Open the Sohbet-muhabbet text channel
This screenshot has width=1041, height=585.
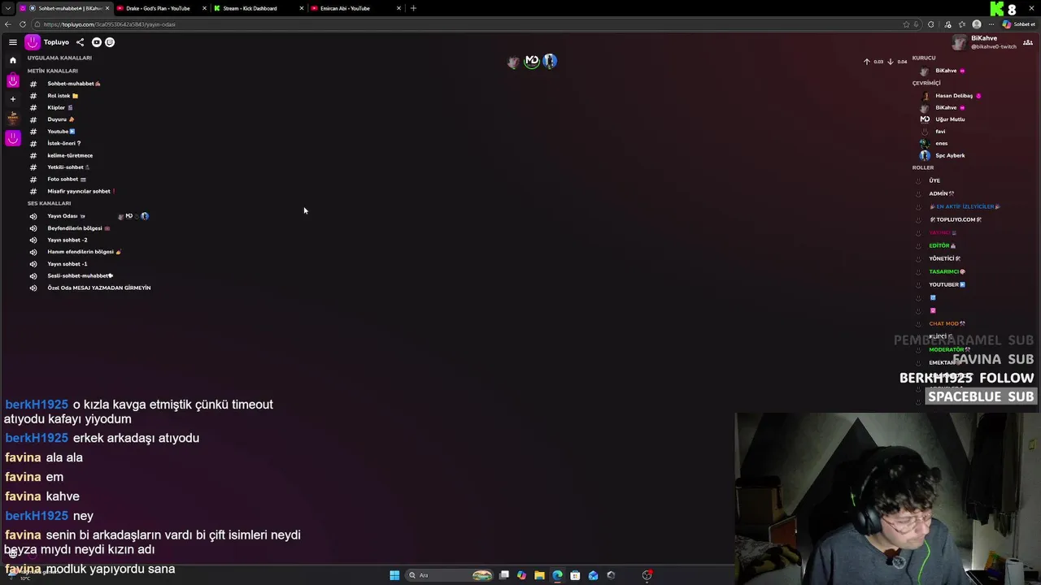pyautogui.click(x=74, y=84)
